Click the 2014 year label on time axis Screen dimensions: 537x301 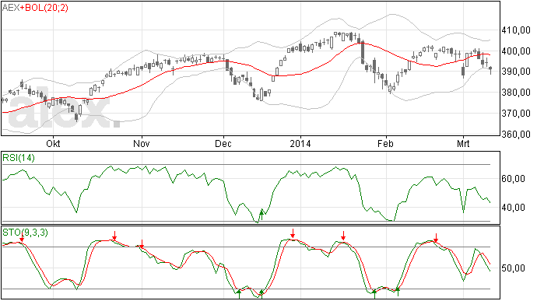pos(300,143)
